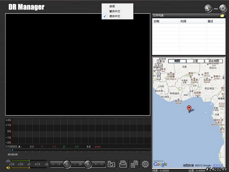Click the language globe icon at top right
This screenshot has height=172, width=229.
[x=208, y=8]
